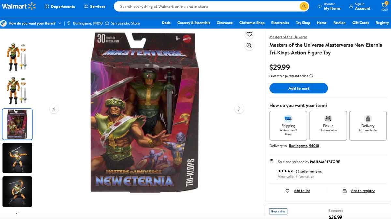Switch to the Clearance category
The height and width of the screenshot is (219, 391).
point(224,23)
